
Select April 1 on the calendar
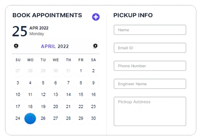[x=81, y=71]
